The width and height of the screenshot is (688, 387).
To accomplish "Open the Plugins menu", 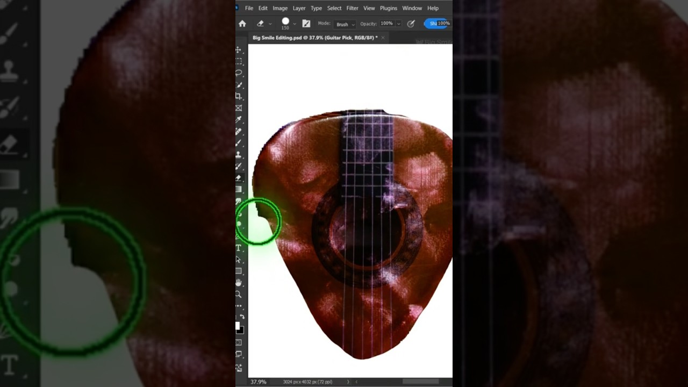I will pos(389,8).
